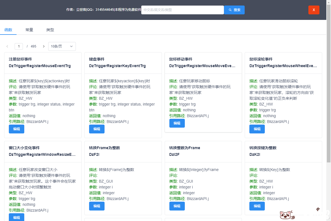This screenshot has width=331, height=221.
Task: Click the blue search button
Action: [x=234, y=10]
